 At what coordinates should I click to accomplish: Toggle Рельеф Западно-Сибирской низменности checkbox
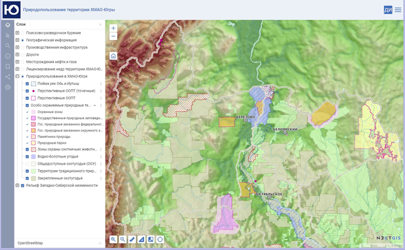click(x=23, y=186)
